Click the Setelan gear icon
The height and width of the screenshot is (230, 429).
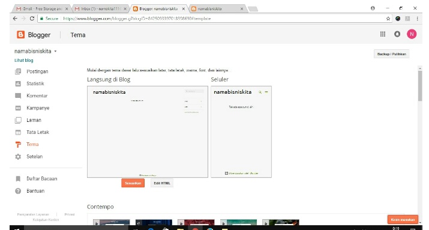pyautogui.click(x=18, y=157)
